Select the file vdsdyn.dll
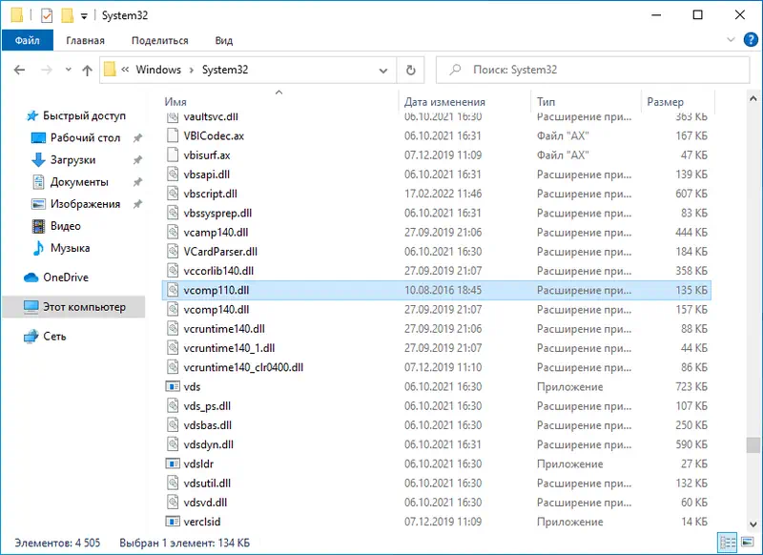Viewport: 763px width, 555px height. coord(436,444)
